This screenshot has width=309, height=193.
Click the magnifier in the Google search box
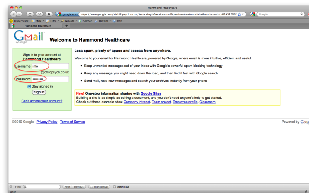click(302, 14)
